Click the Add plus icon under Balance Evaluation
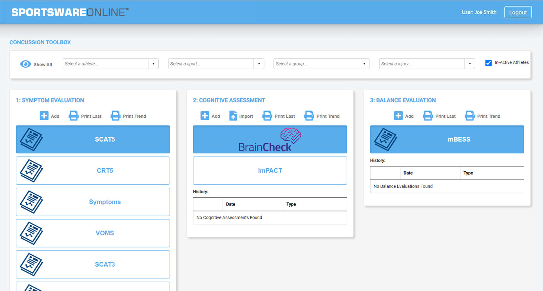This screenshot has height=291, width=543. coord(398,116)
